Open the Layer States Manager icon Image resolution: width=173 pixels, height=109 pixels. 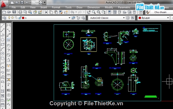pos(84,18)
